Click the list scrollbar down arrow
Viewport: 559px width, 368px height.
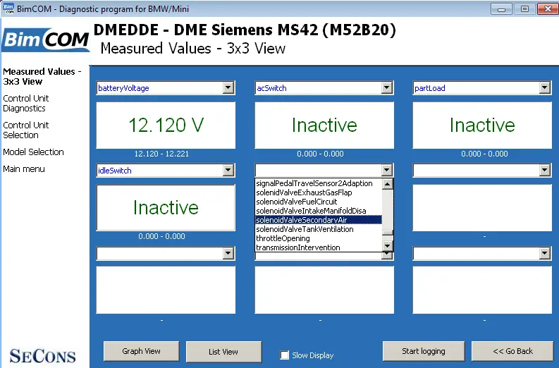click(387, 246)
